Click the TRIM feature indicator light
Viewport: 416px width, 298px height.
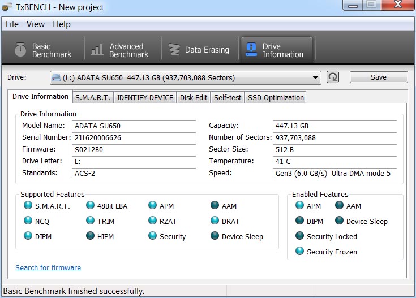[x=90, y=221]
